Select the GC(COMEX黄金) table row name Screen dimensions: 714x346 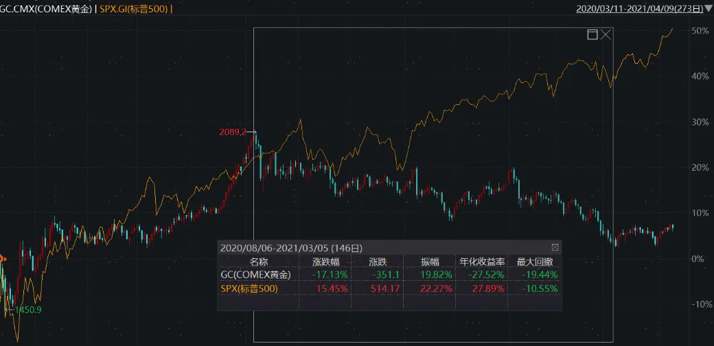(255, 275)
